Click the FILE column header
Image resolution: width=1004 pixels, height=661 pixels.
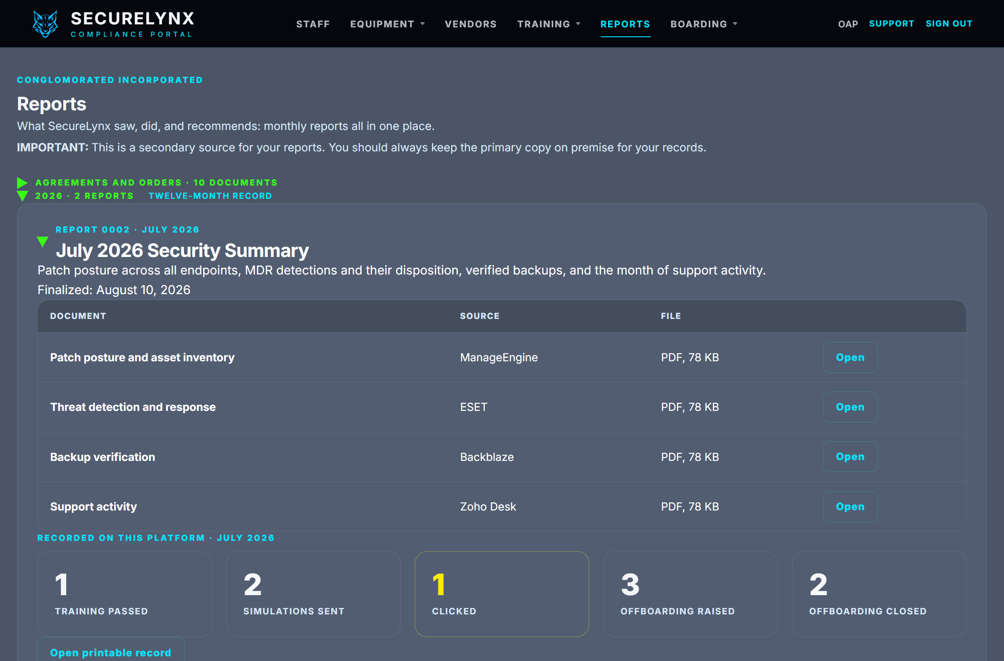(x=671, y=316)
